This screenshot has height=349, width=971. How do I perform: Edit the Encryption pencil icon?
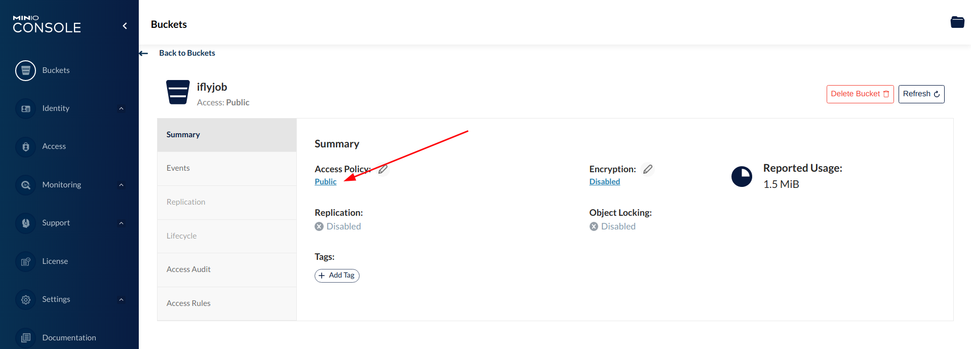(x=647, y=169)
